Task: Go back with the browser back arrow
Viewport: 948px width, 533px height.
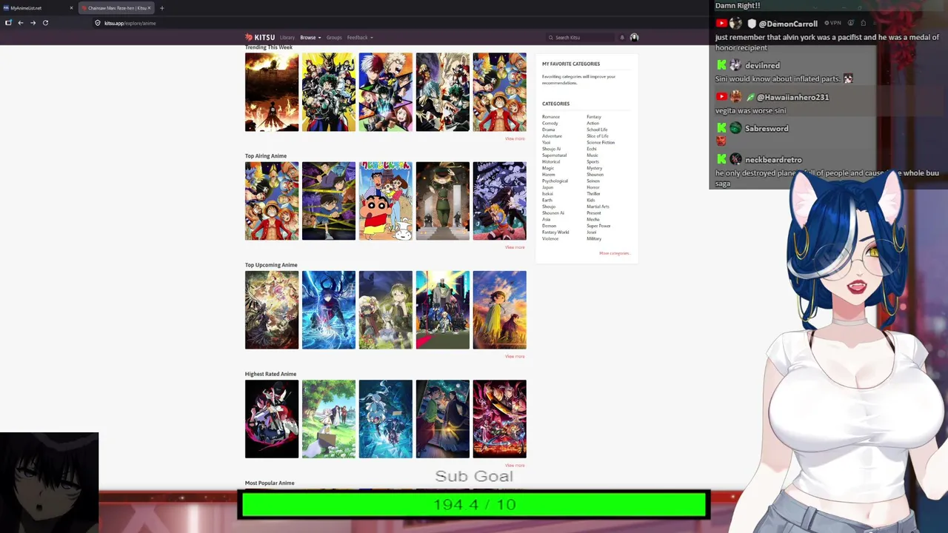Action: pyautogui.click(x=21, y=23)
